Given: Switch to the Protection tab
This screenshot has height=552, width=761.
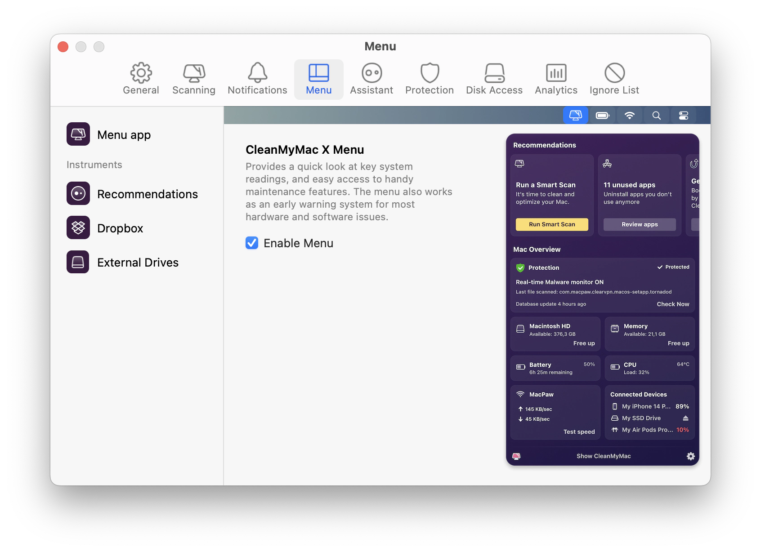Looking at the screenshot, I should point(430,79).
